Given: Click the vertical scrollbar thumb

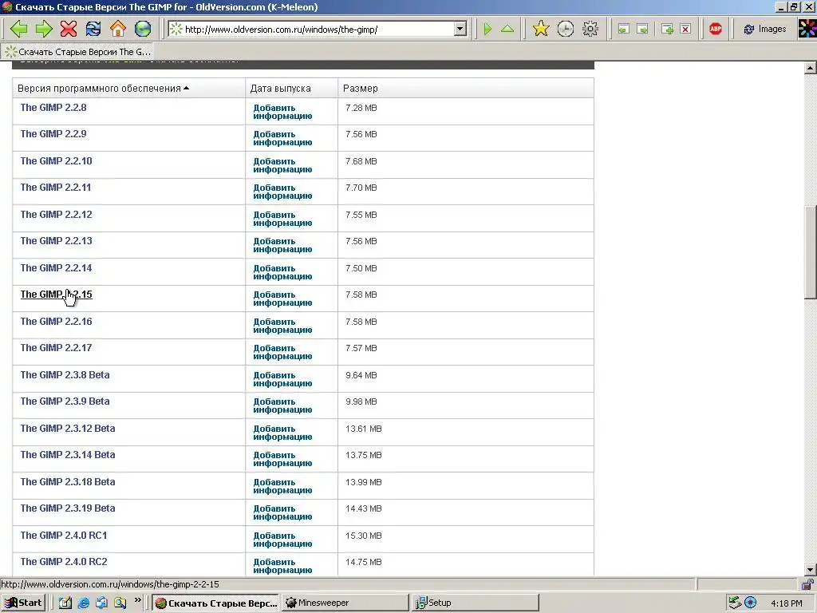Looking at the screenshot, I should 811,252.
